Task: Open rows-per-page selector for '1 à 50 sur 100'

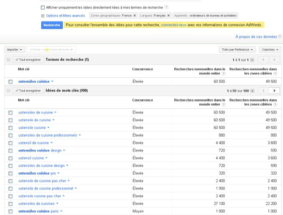Action: tap(252, 91)
